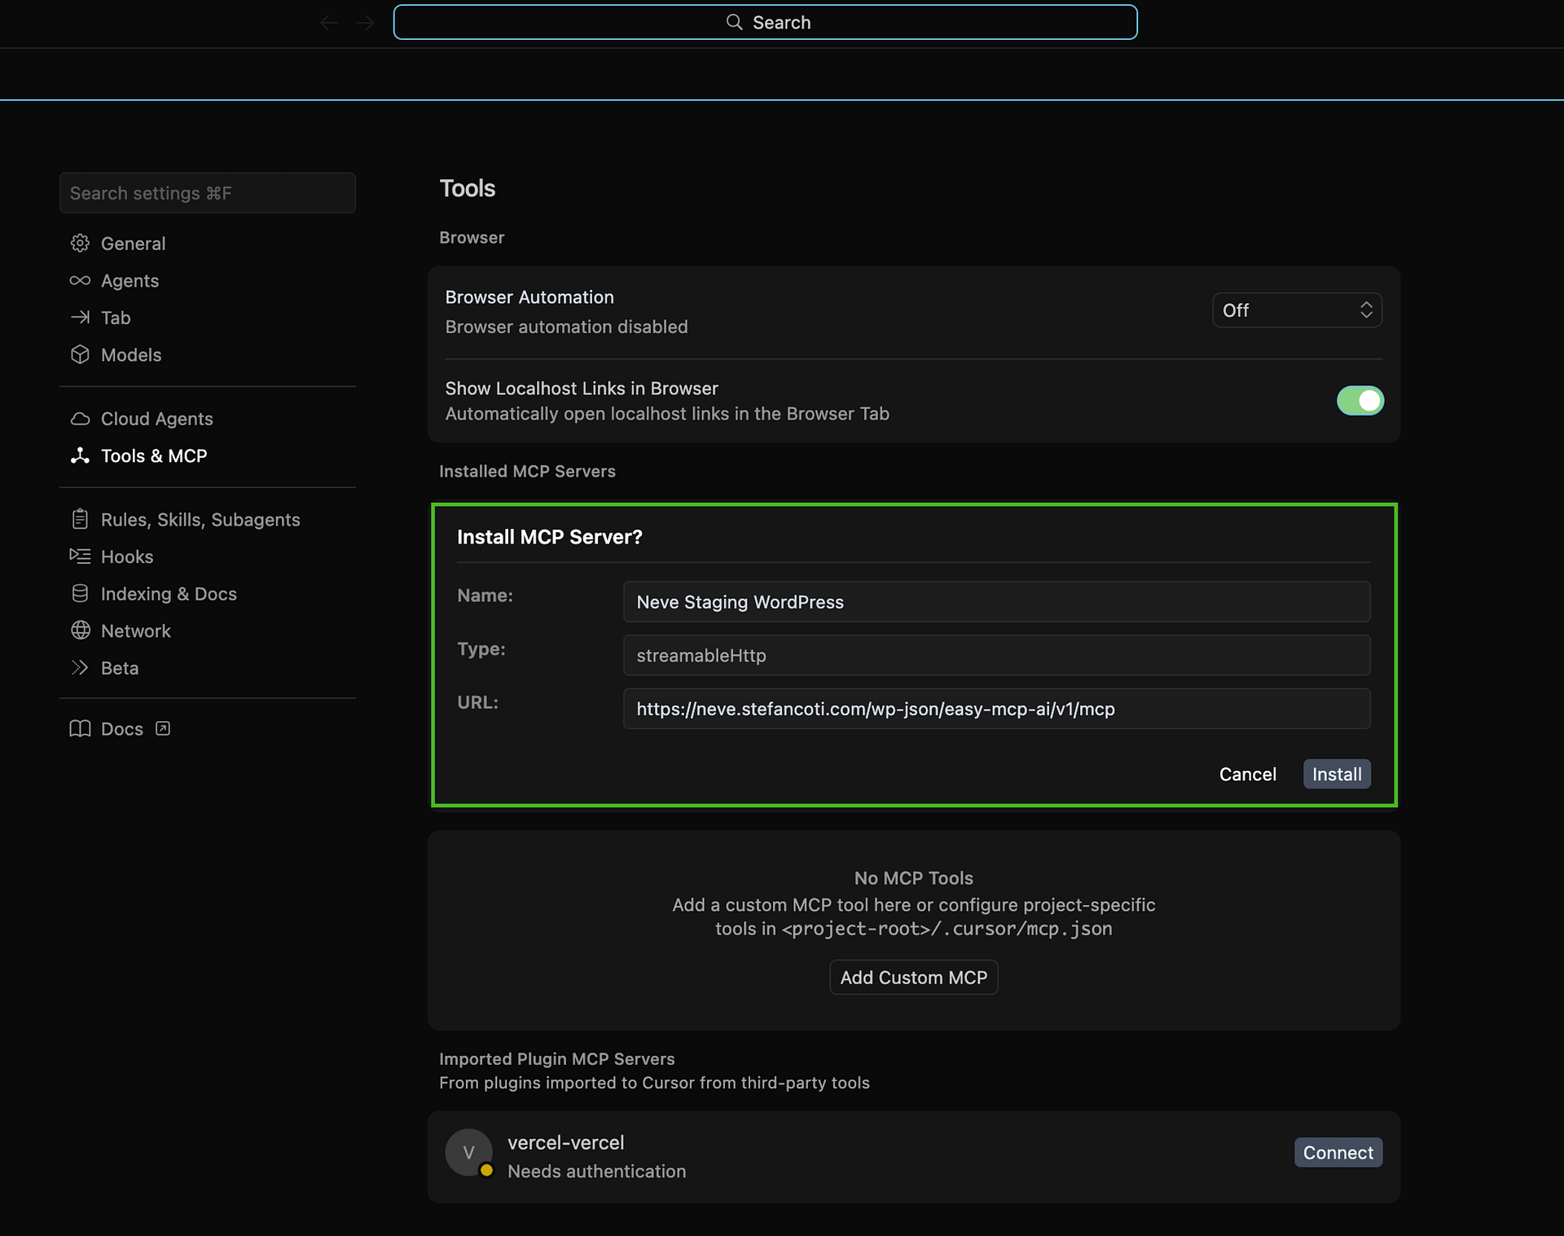The image size is (1564, 1236).
Task: Click the external link icon beside Docs
Action: [x=163, y=728]
